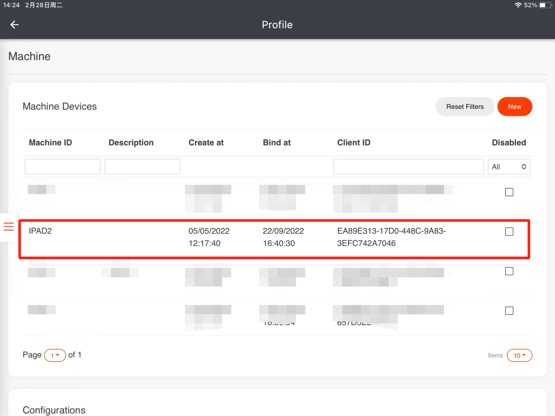Image resolution: width=555 pixels, height=416 pixels.
Task: Toggle Disabled checkbox in last device row
Action: pos(509,311)
